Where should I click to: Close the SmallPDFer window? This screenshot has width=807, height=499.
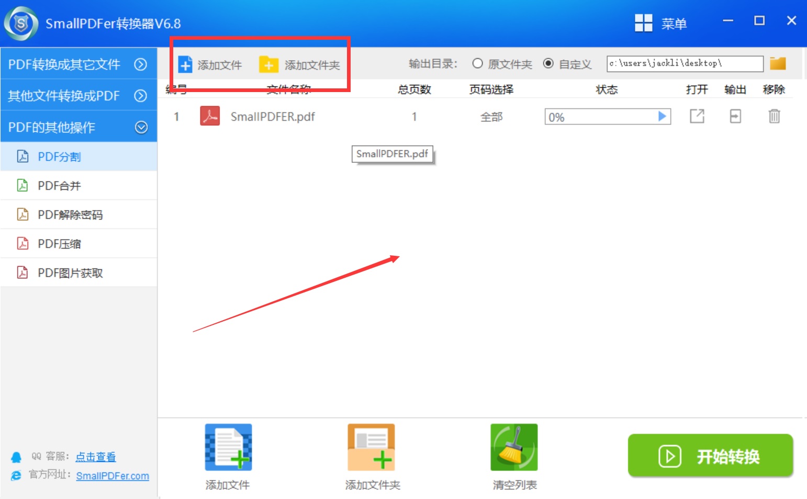tap(791, 20)
